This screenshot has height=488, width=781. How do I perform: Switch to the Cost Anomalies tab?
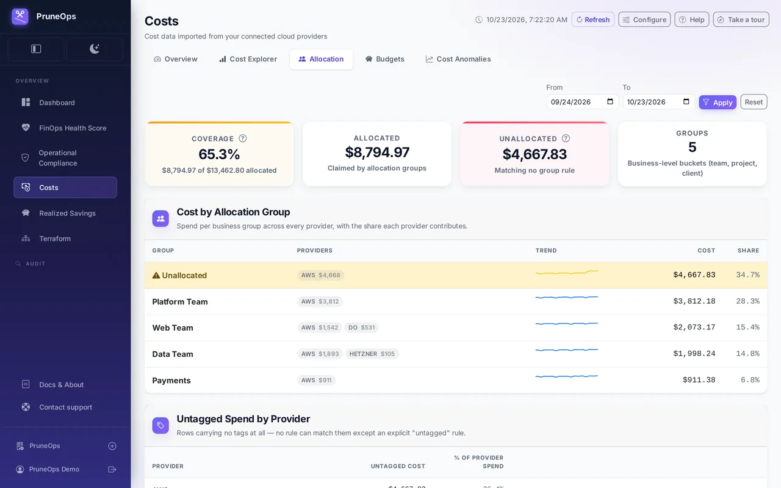458,59
